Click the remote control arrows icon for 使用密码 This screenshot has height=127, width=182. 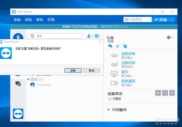click(114, 64)
